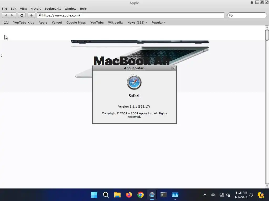Click the Apple favicon in the address bar
The height and width of the screenshot is (201, 269).
point(40,15)
